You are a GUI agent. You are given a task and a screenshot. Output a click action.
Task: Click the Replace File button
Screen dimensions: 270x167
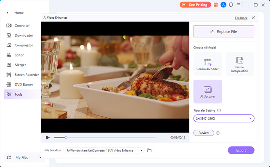(x=223, y=31)
